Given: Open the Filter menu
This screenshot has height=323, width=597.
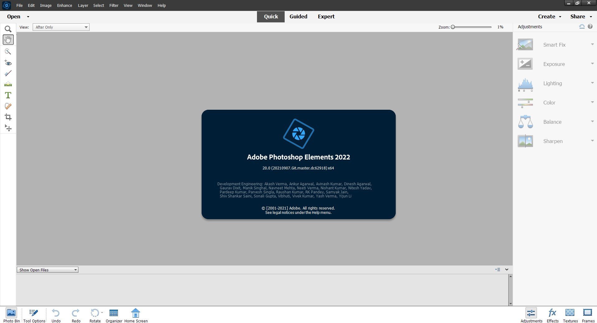Looking at the screenshot, I should 114,5.
